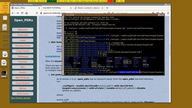Open the Tutorials sidebar button
192x108 pixels.
[x=23, y=61]
